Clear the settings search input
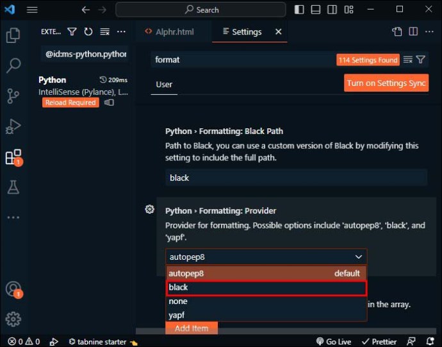 [408, 60]
